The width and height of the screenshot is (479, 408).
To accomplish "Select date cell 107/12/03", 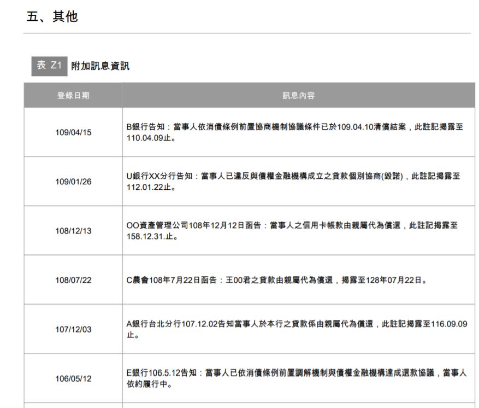I will tap(73, 329).
